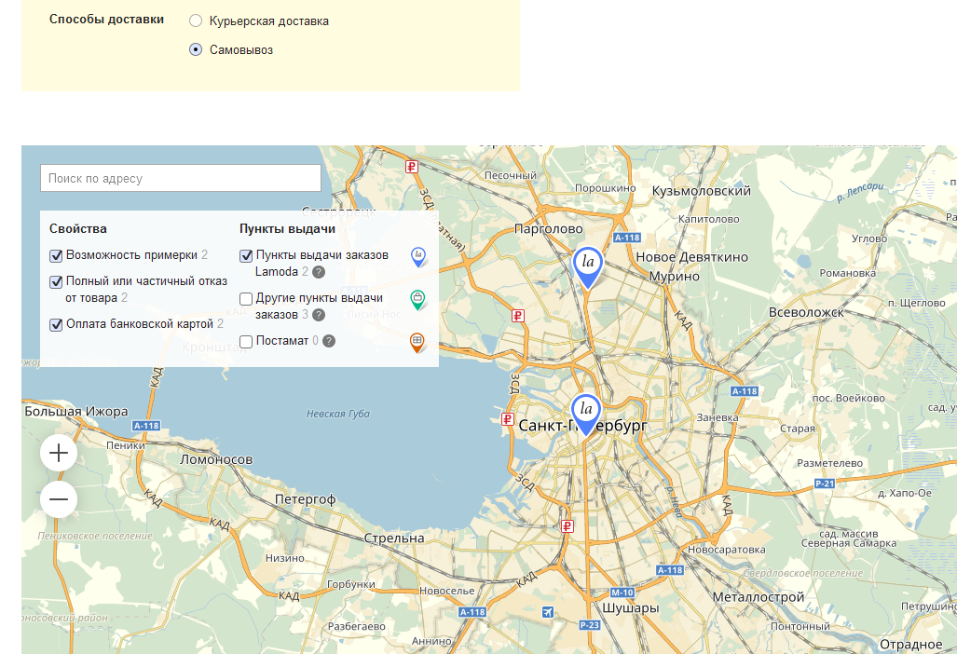Screen dimensions: 957x654
Task: Click the ruble toll icon on southern ЗСД
Action: pos(567,526)
